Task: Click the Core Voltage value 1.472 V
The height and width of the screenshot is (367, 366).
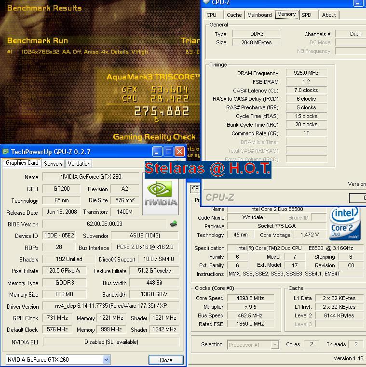Action: point(310,235)
